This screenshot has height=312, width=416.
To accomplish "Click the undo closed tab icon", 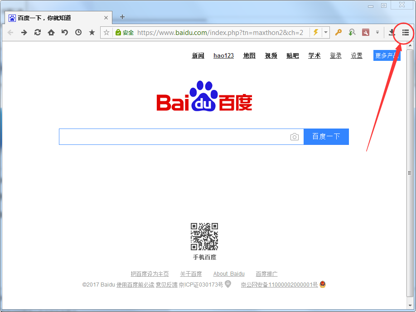I will pos(65,32).
